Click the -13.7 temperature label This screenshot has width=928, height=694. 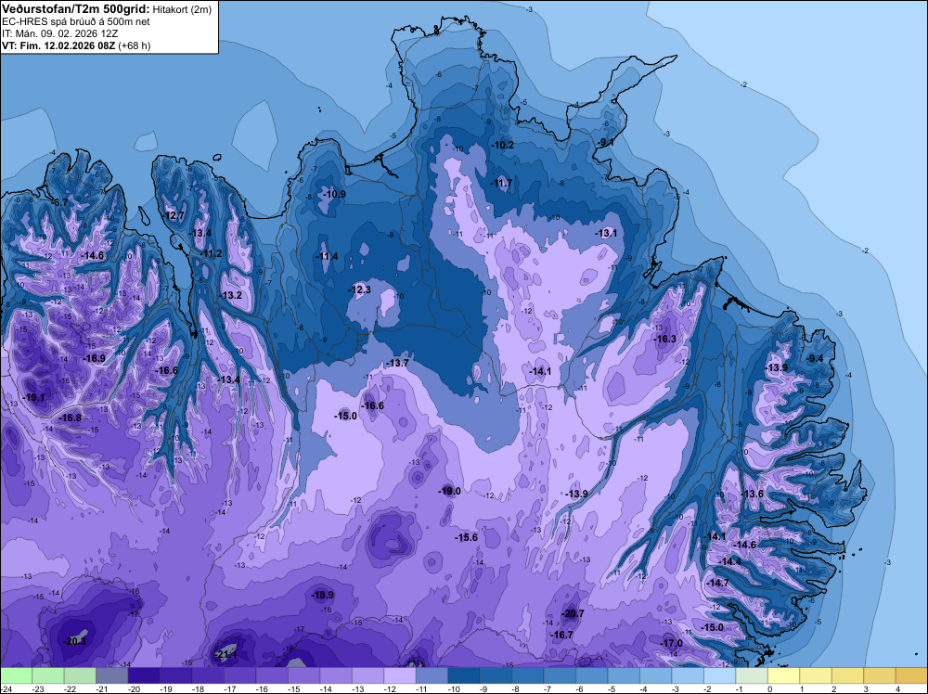click(x=397, y=363)
